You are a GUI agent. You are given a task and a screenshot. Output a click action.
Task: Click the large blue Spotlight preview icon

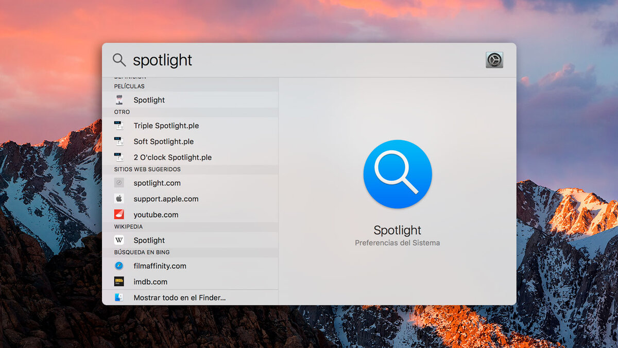(x=398, y=174)
